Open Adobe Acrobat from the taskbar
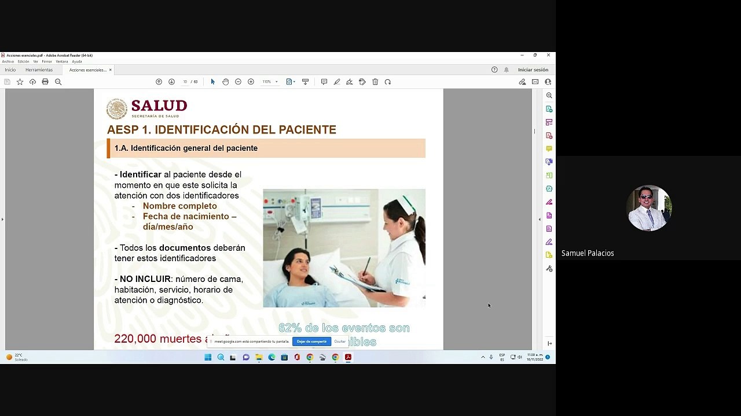 coord(348,357)
